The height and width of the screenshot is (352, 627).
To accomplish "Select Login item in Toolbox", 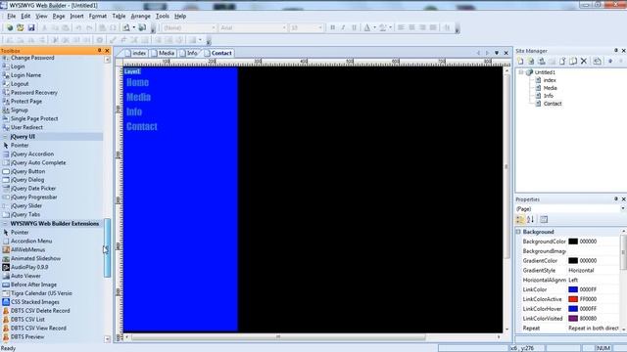I will point(14,66).
